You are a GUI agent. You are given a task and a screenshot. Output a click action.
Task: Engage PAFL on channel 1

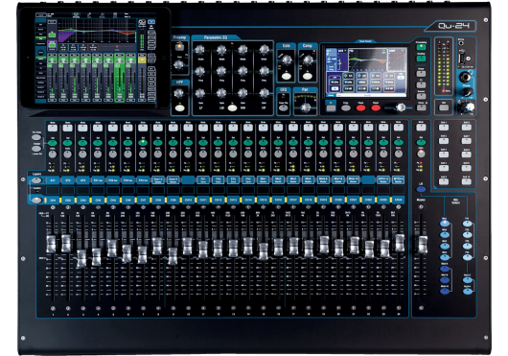pyautogui.click(x=53, y=154)
